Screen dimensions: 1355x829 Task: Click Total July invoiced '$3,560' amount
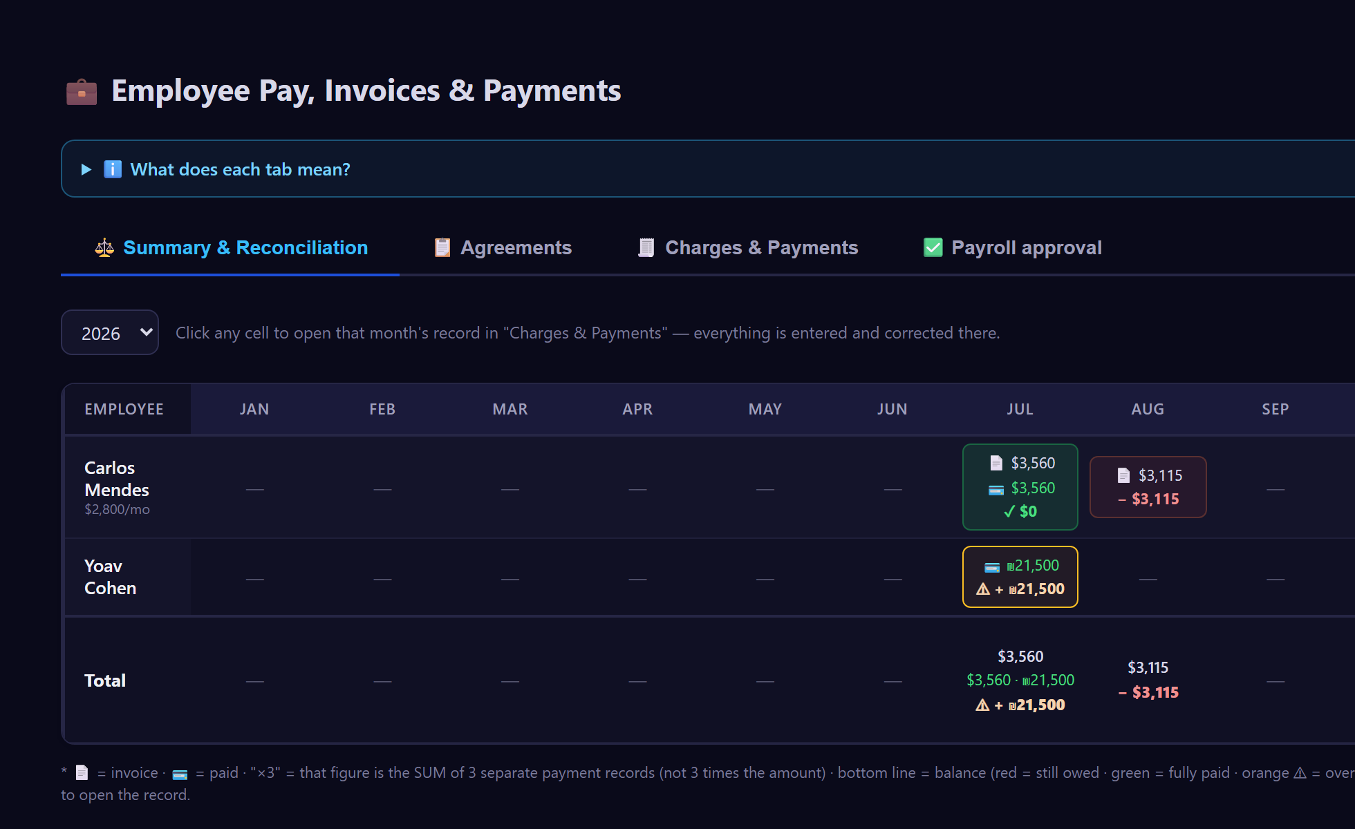[x=1020, y=656]
